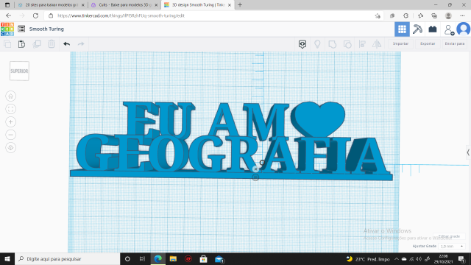Click the Paste tool icon
Screen dimensions: 471x265
click(21, 44)
